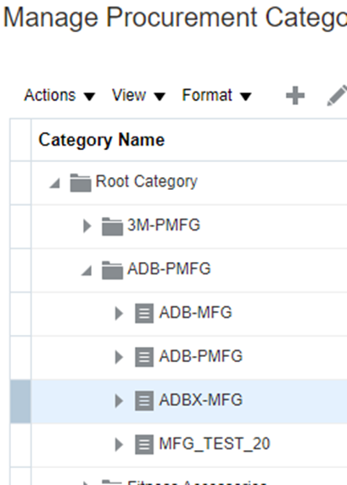The width and height of the screenshot is (347, 485).
Task: Expand the ADB-PMFG child item
Action: (x=119, y=357)
